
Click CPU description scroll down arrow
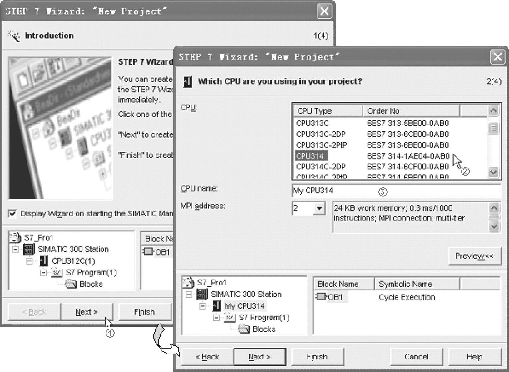click(494, 226)
